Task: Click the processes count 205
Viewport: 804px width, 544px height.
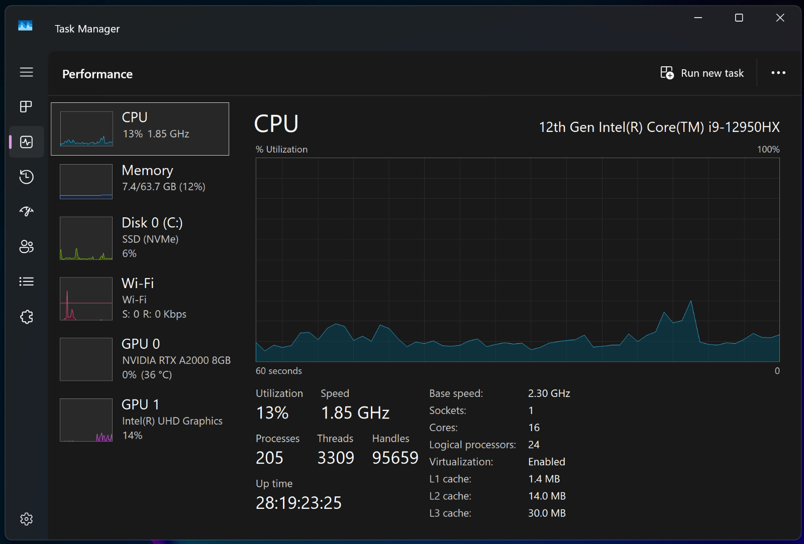Action: tap(270, 458)
